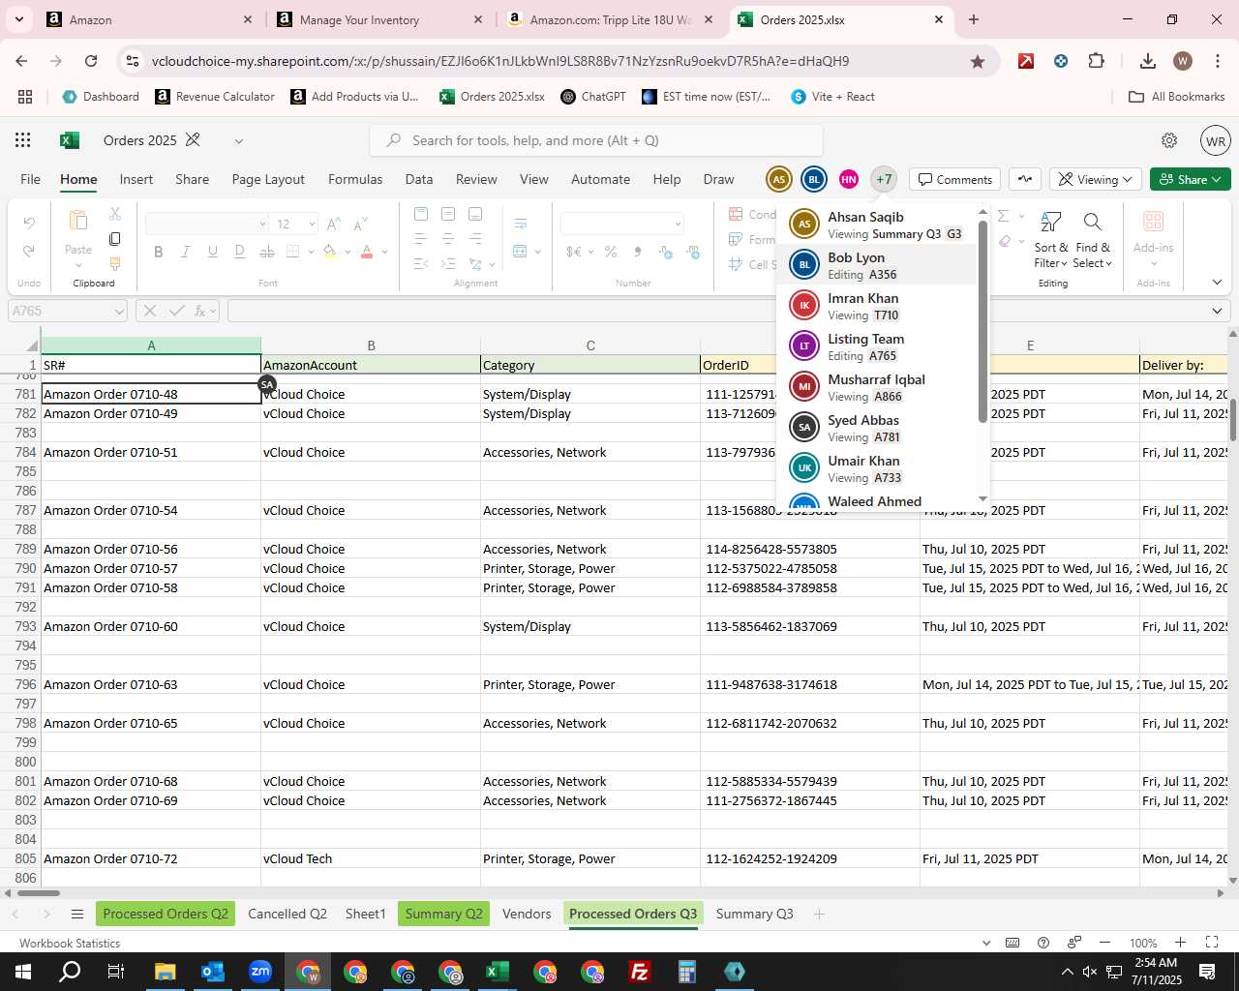
Task: Click the Copy icon in Clipboard group
Action: [x=115, y=238]
